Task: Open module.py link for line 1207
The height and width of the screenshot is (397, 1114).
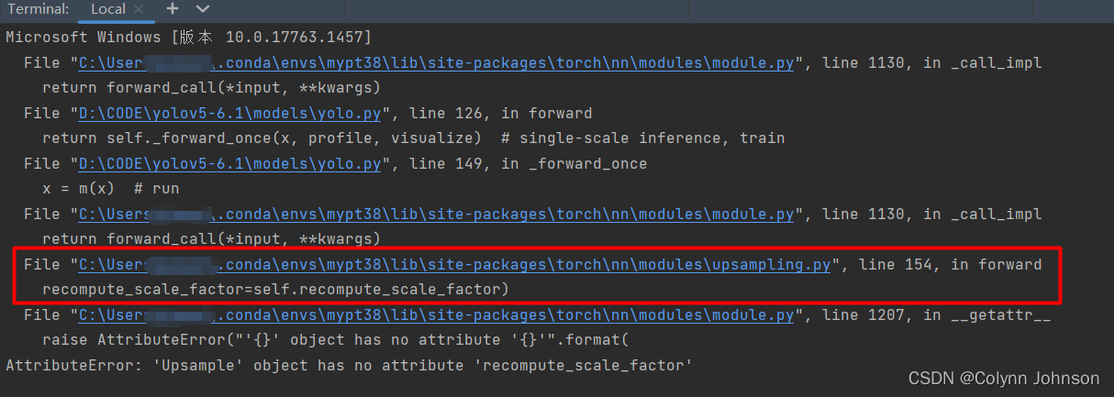Action: point(436,315)
